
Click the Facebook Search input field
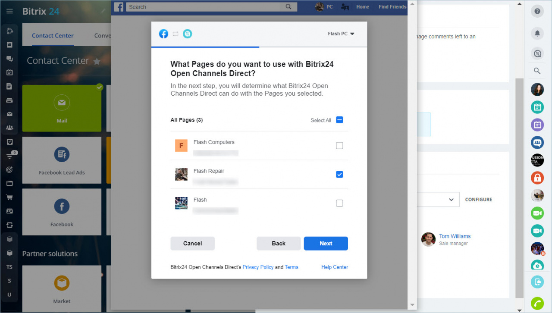[203, 7]
